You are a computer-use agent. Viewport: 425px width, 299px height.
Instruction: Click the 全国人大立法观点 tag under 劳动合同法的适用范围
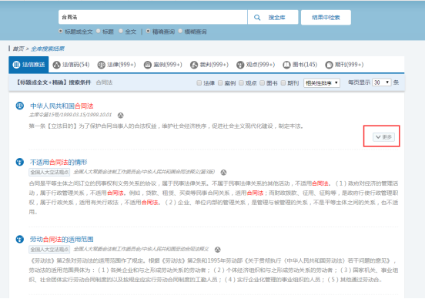pos(49,250)
